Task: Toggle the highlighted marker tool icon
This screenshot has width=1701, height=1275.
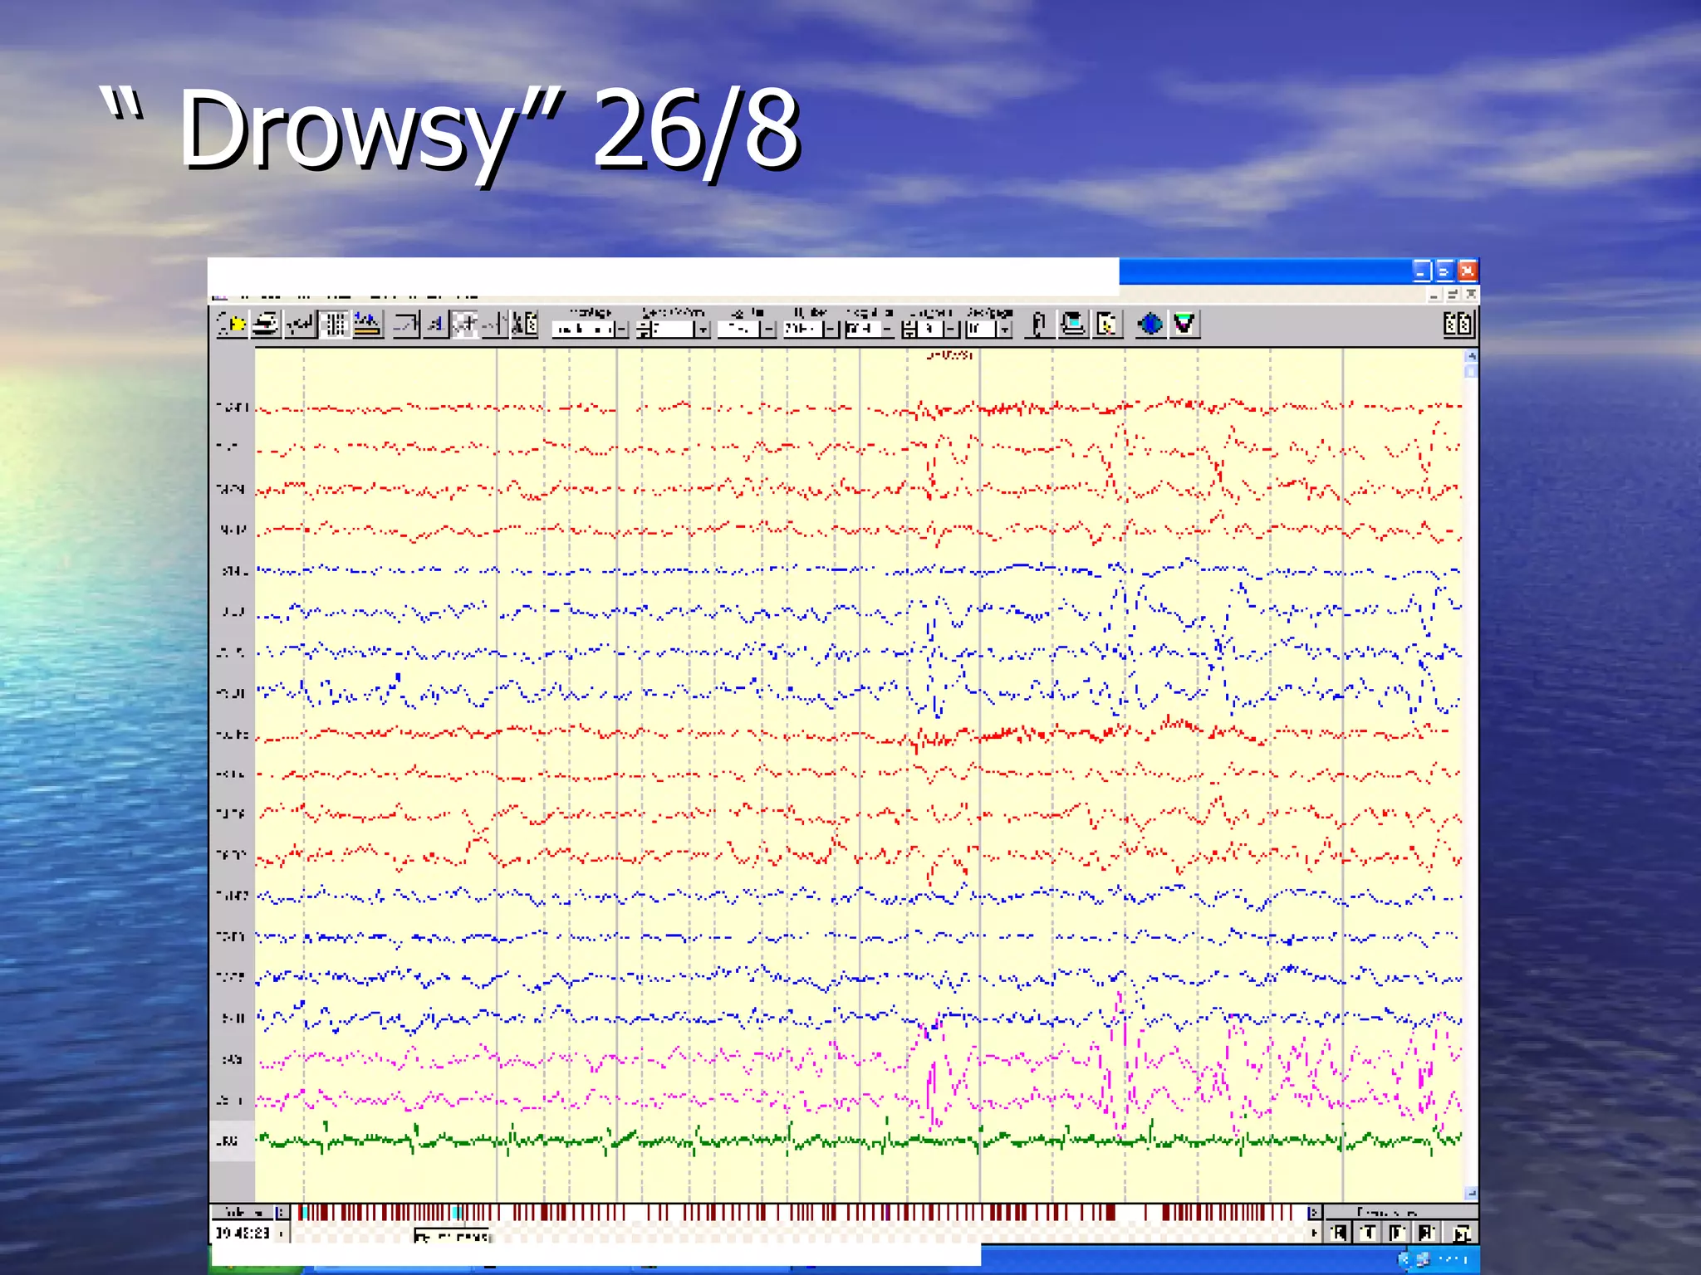Action: 464,324
